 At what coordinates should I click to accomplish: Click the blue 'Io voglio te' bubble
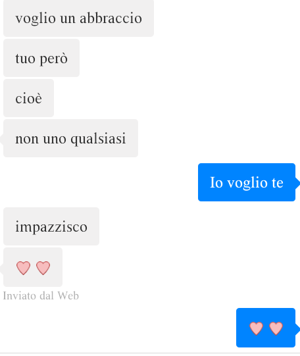pyautogui.click(x=247, y=182)
